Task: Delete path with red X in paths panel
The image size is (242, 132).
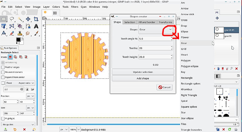Action: coord(236,69)
